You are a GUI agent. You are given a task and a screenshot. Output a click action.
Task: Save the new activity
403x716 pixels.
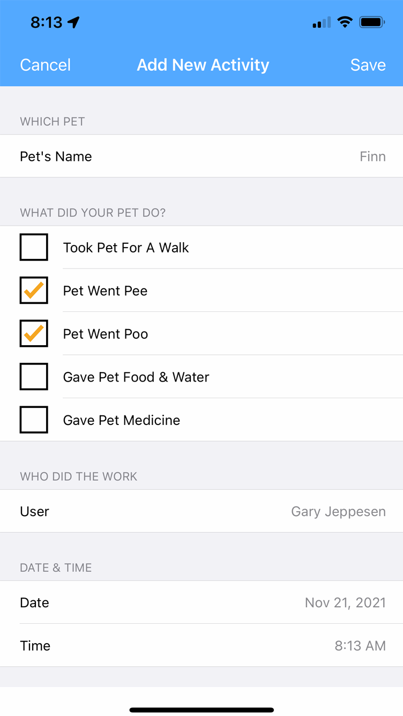tap(368, 65)
